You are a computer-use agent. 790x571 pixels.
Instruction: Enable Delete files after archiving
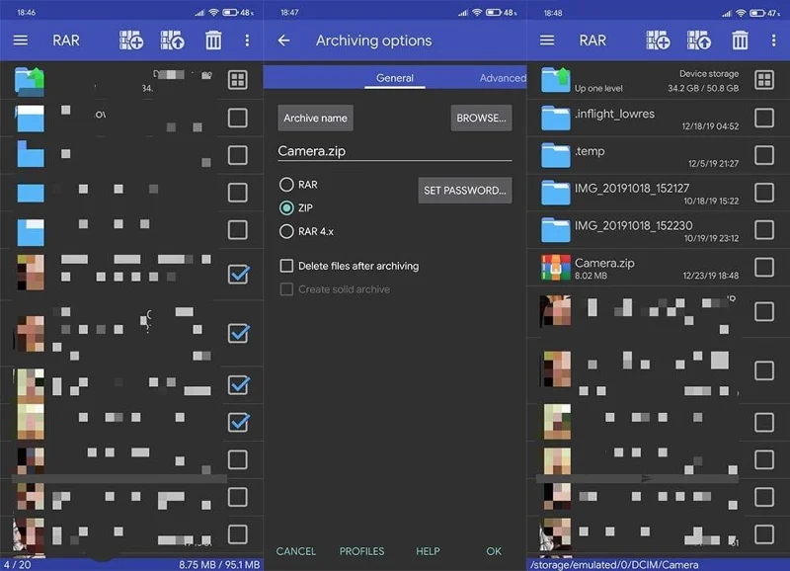point(286,266)
